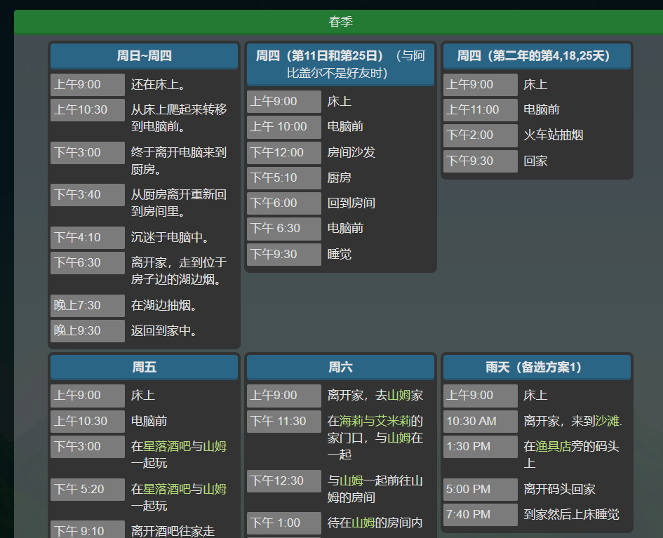
Task: Click text 在湖边抽烟。
Action: 164,306
